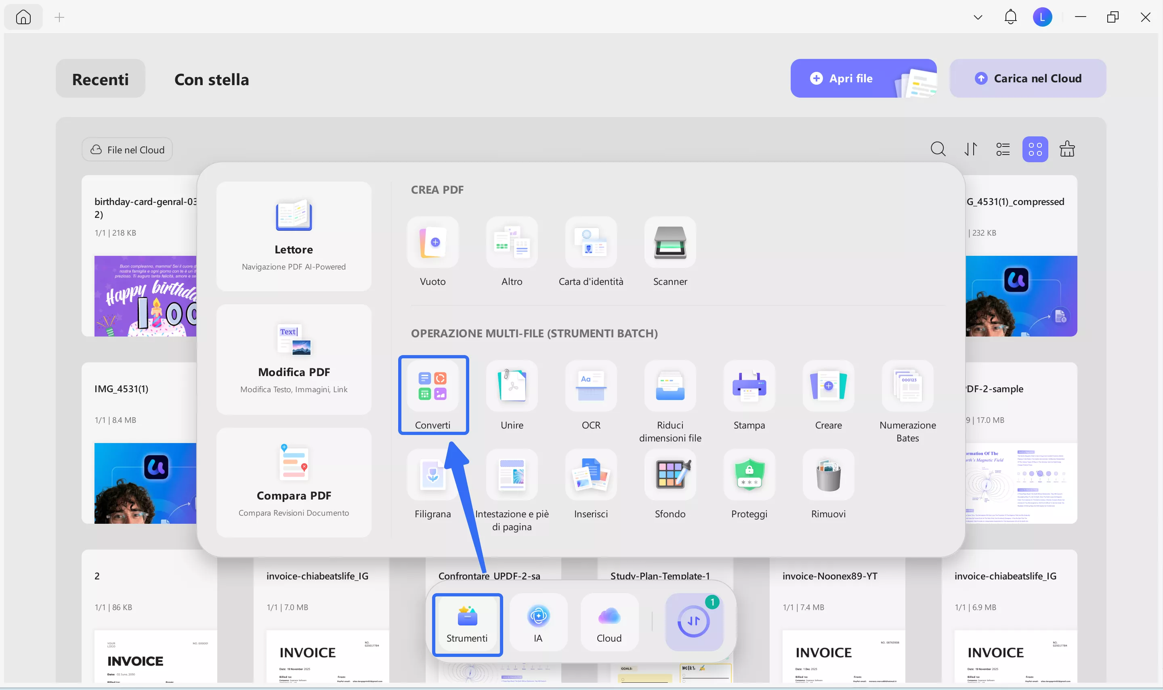Click the Riduci dimensioni file icon
Image resolution: width=1163 pixels, height=690 pixels.
pyautogui.click(x=670, y=386)
